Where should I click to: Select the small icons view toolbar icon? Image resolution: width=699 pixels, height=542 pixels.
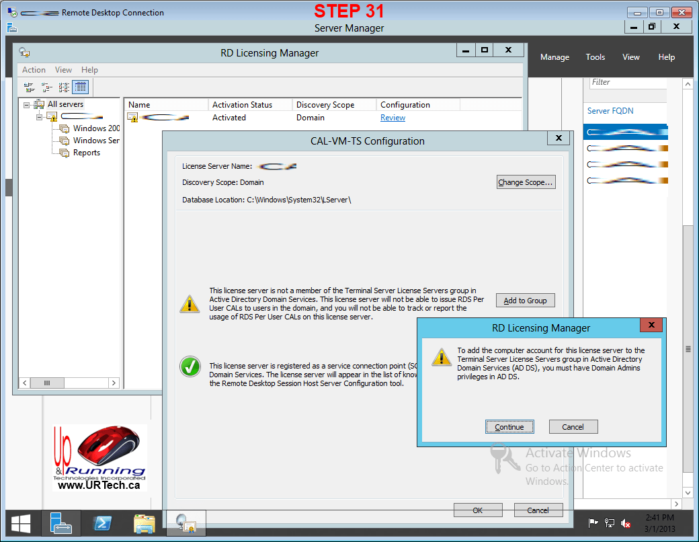[x=46, y=87]
